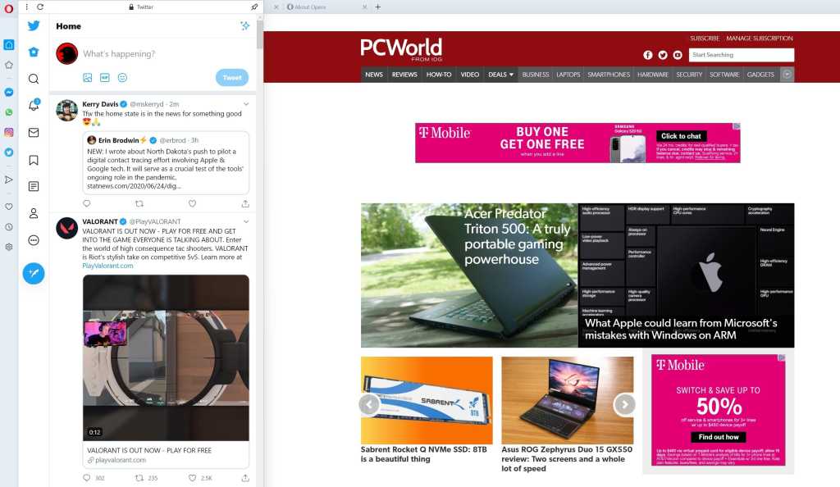
Task: Open PCWorld VIDEO section
Action: pos(470,75)
